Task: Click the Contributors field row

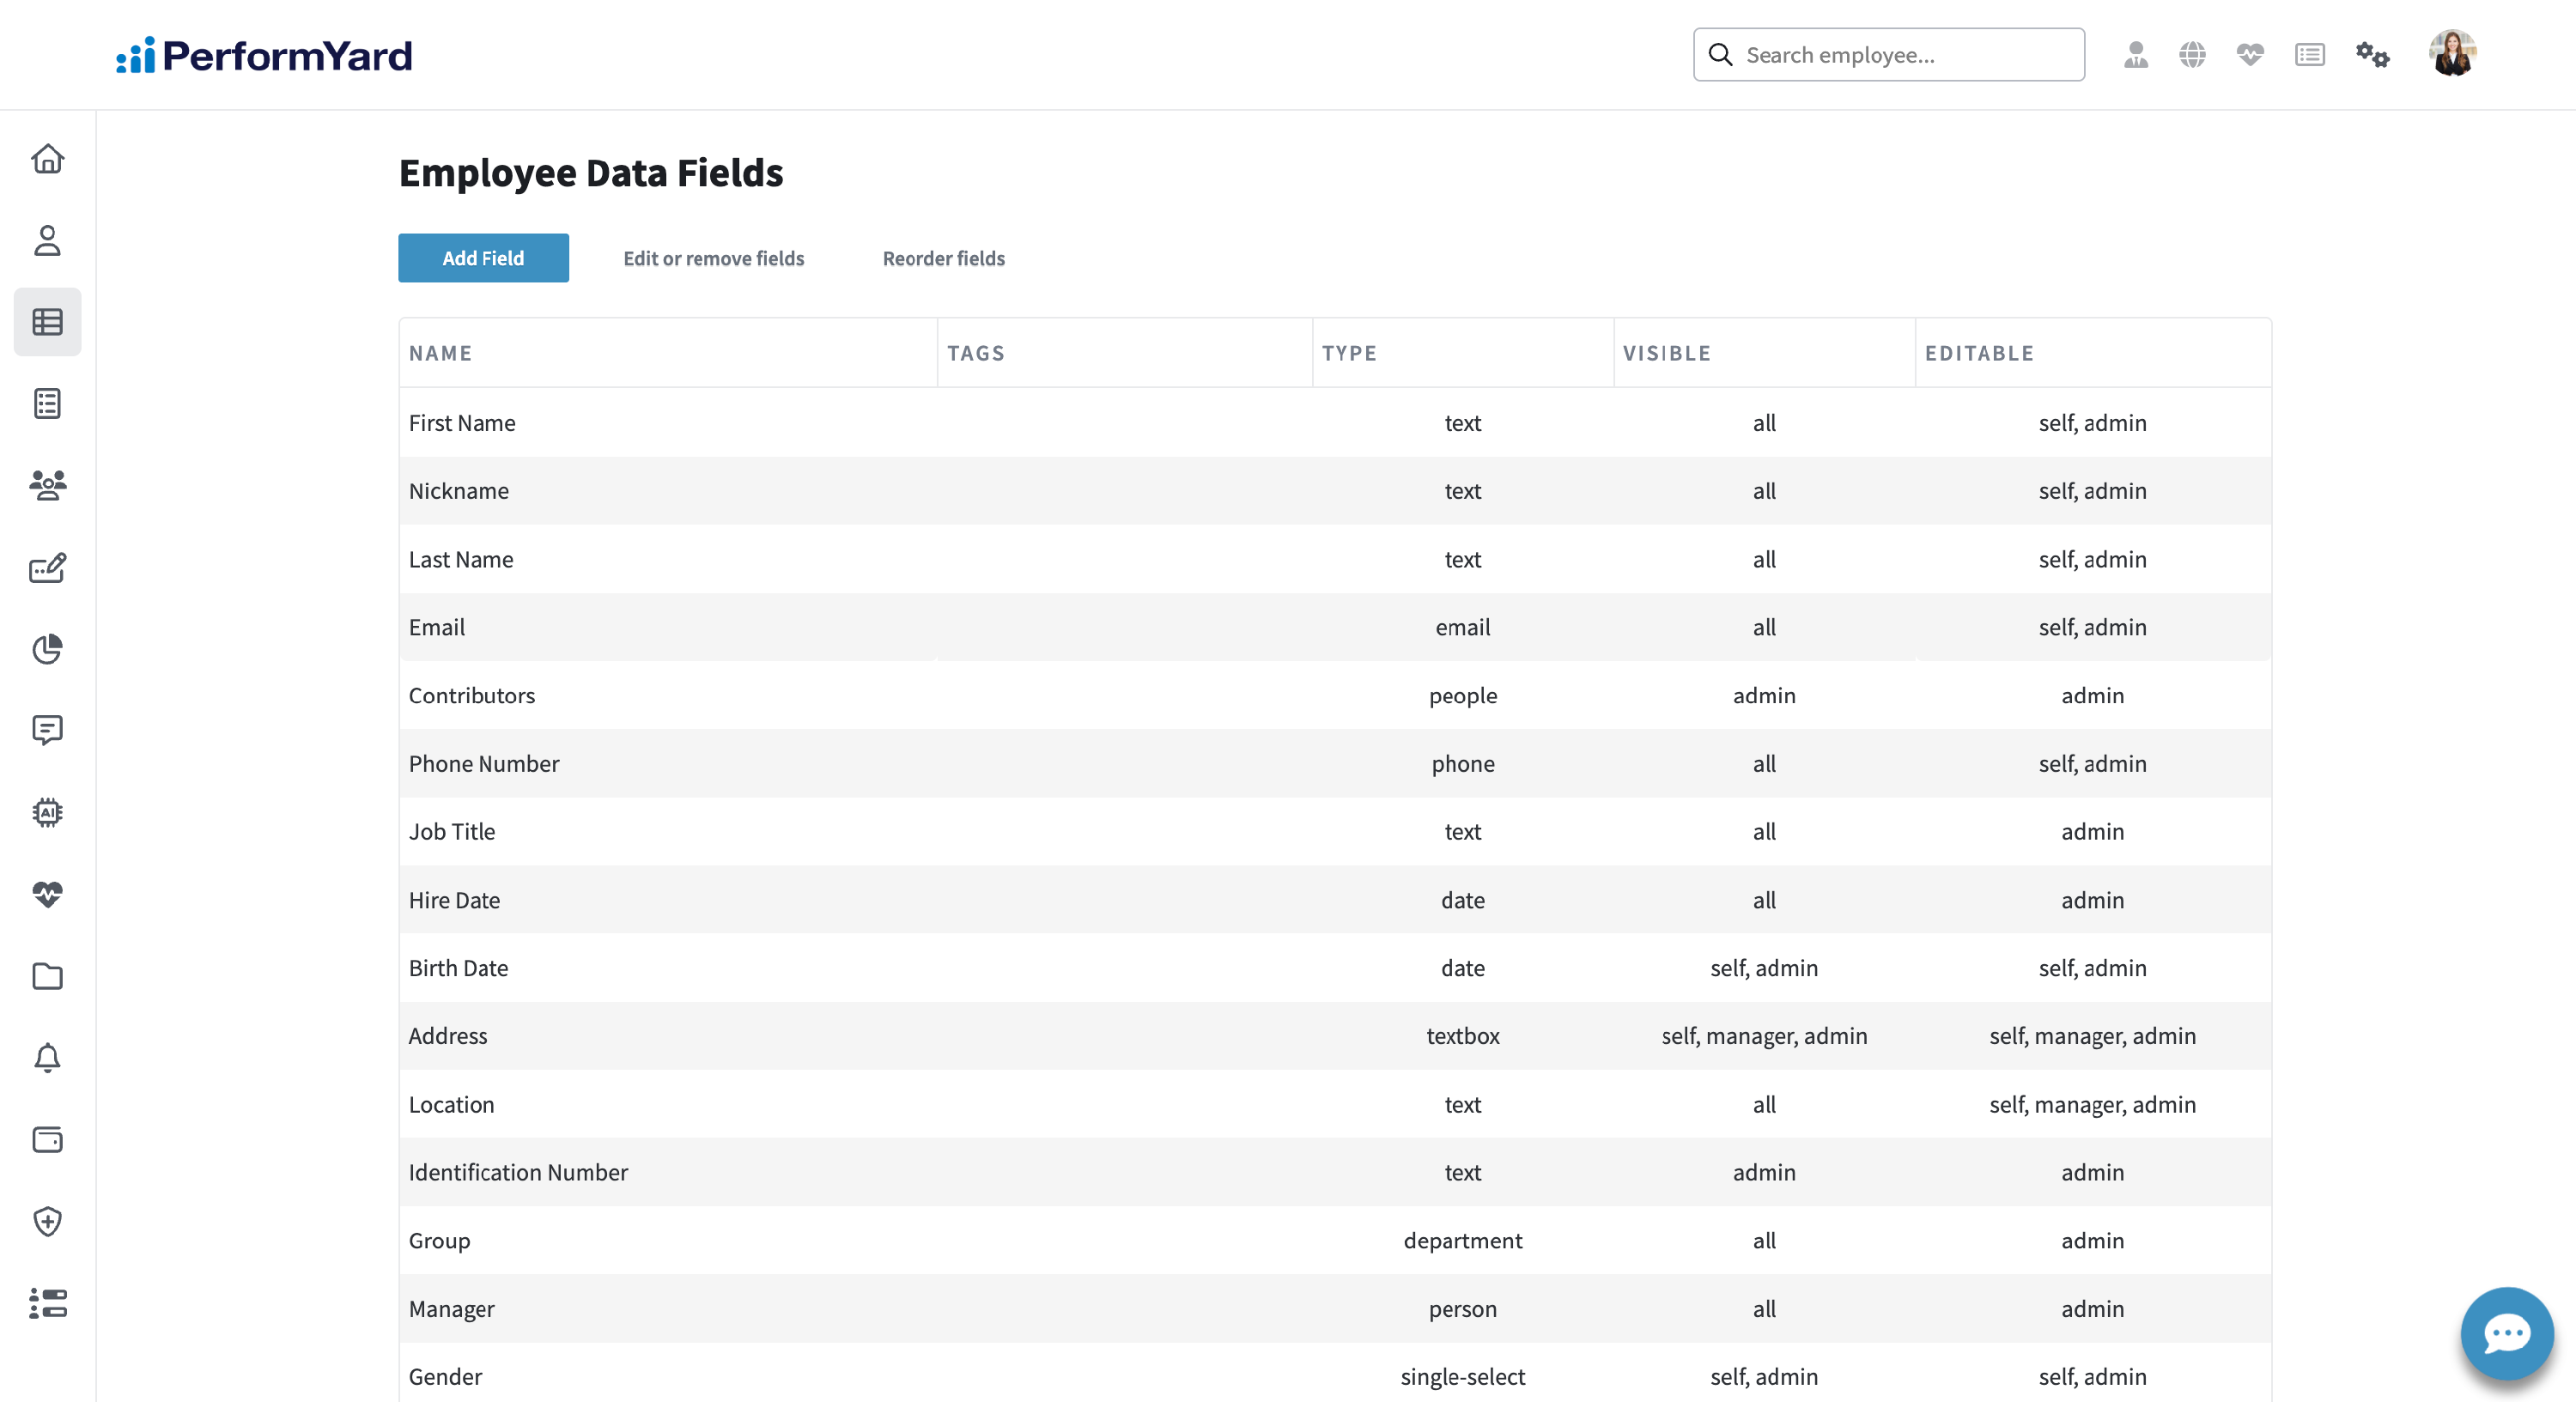Action: [472, 695]
